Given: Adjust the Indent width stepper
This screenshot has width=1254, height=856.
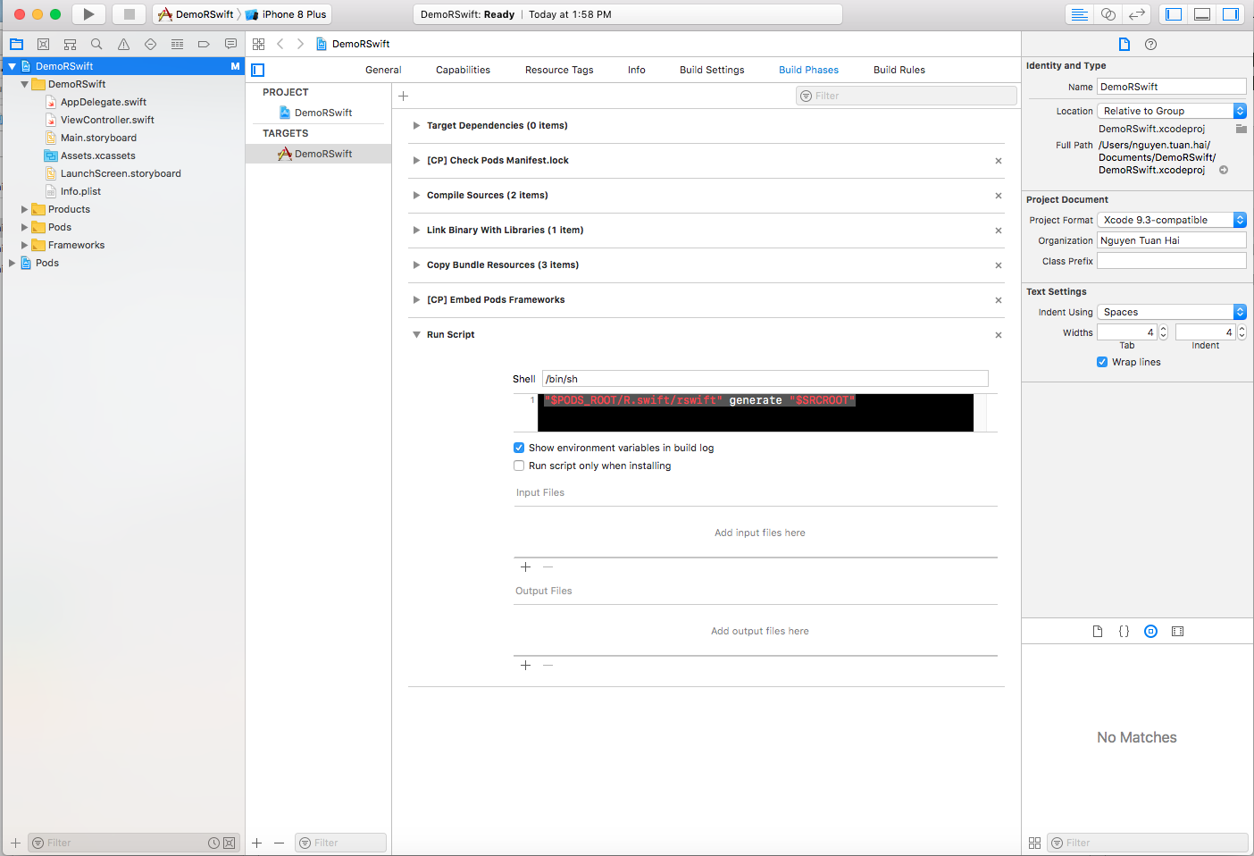Looking at the screenshot, I should point(1241,332).
